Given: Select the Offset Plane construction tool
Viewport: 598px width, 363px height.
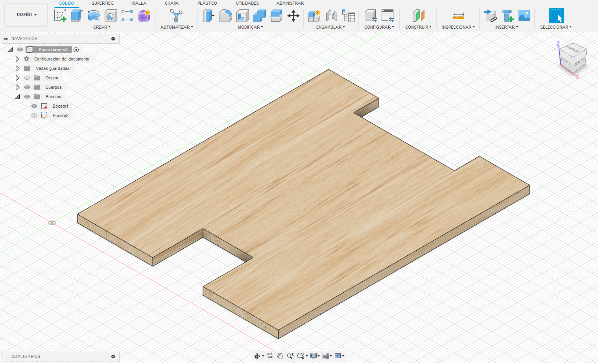Looking at the screenshot, I should click(x=418, y=16).
